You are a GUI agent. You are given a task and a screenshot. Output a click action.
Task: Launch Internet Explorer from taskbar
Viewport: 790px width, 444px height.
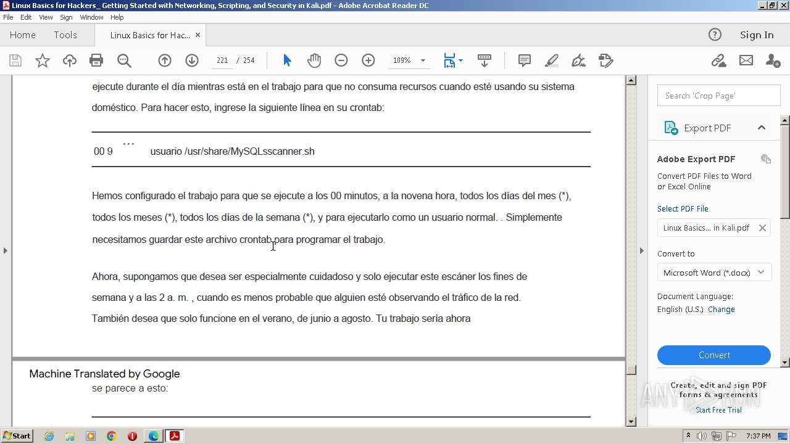(x=49, y=436)
